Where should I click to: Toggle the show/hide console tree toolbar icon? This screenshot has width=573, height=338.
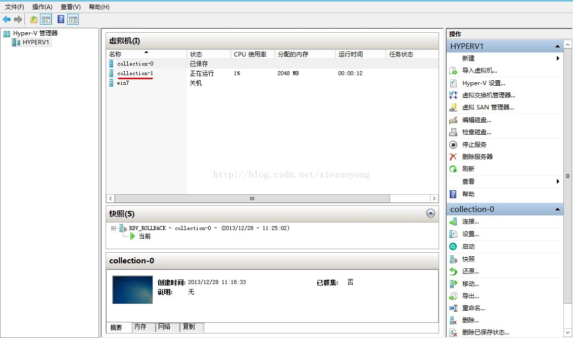click(45, 20)
